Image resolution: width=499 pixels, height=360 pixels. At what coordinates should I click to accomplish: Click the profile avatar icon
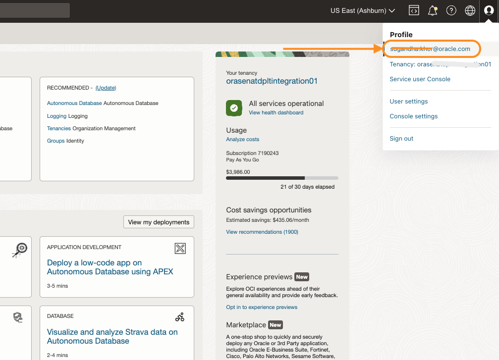(489, 10)
